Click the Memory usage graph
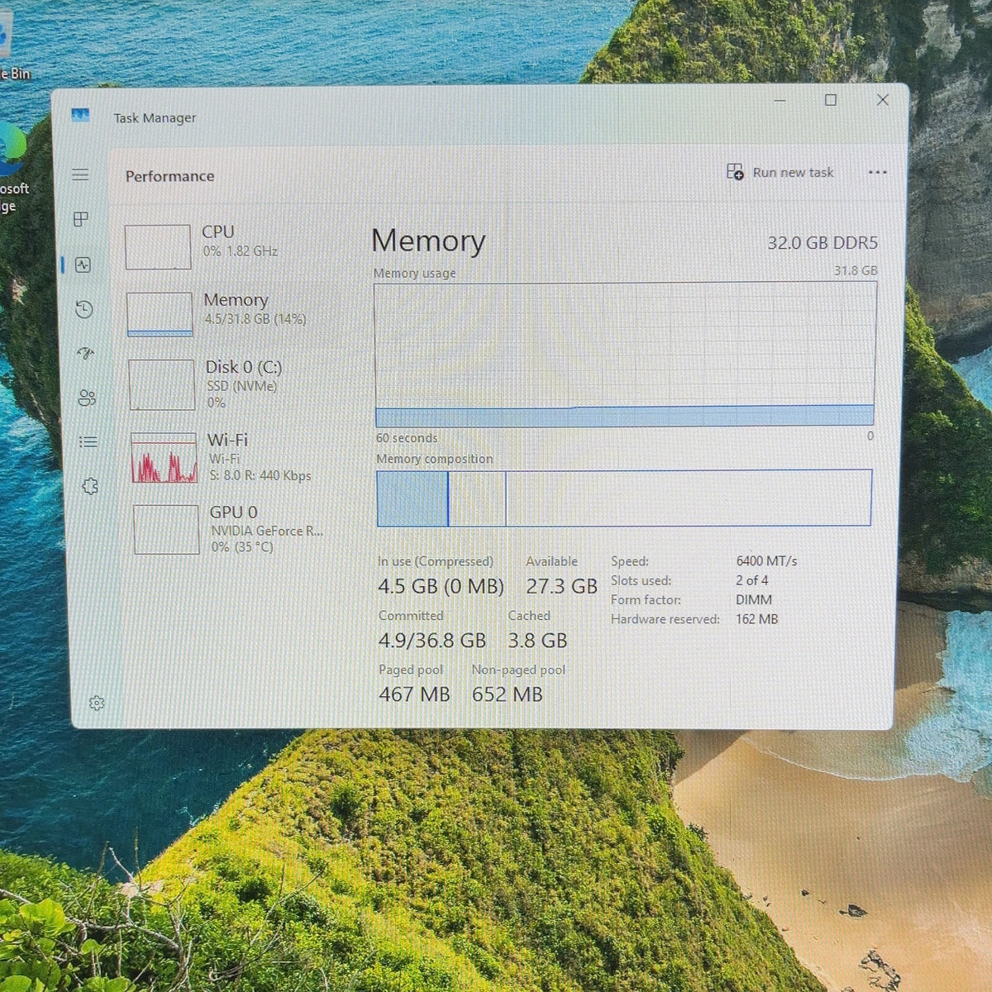 pos(625,355)
